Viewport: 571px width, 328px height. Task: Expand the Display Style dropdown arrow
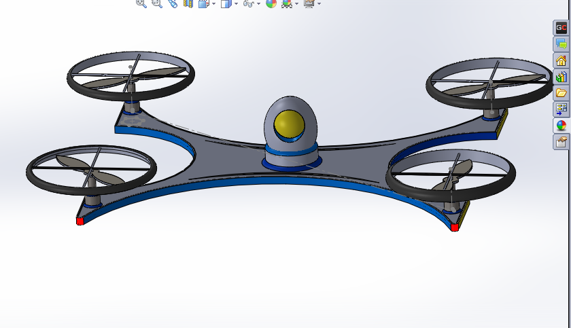237,3
